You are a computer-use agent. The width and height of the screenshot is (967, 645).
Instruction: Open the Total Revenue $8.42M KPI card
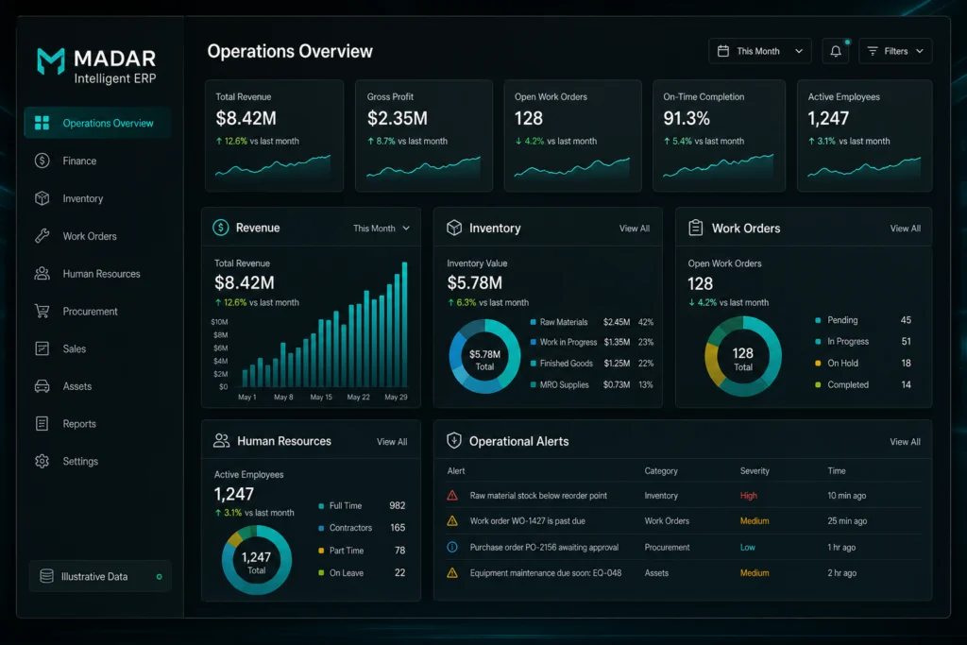click(x=275, y=136)
